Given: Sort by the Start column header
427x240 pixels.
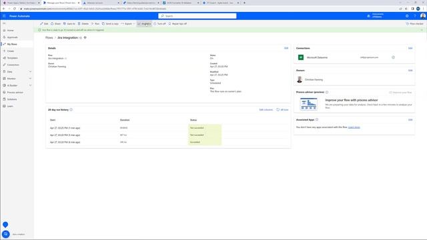Looking at the screenshot, I should click(x=53, y=120).
